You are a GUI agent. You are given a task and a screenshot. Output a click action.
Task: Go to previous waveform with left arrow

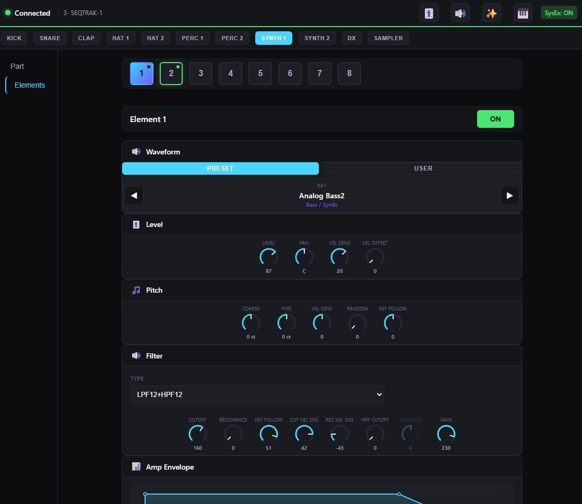(x=134, y=195)
